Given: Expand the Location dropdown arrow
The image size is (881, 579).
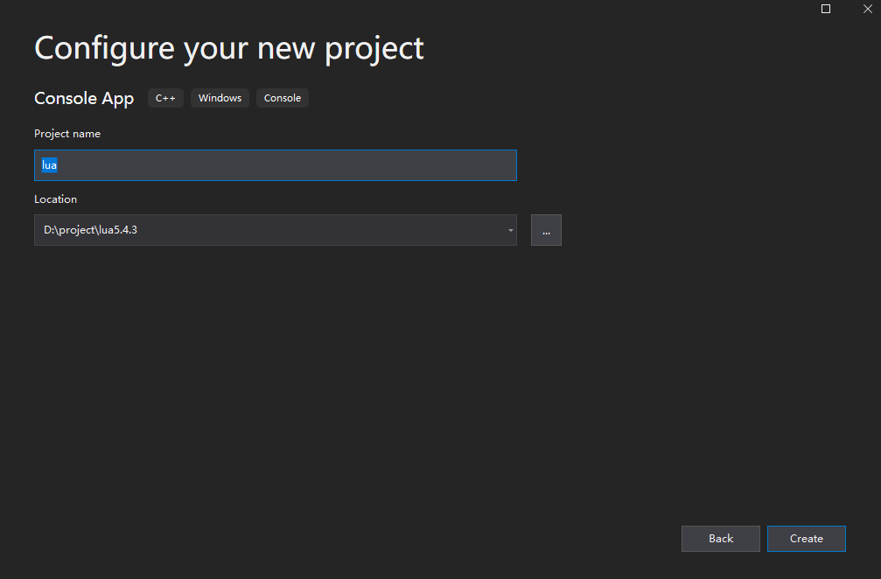Looking at the screenshot, I should (x=510, y=230).
